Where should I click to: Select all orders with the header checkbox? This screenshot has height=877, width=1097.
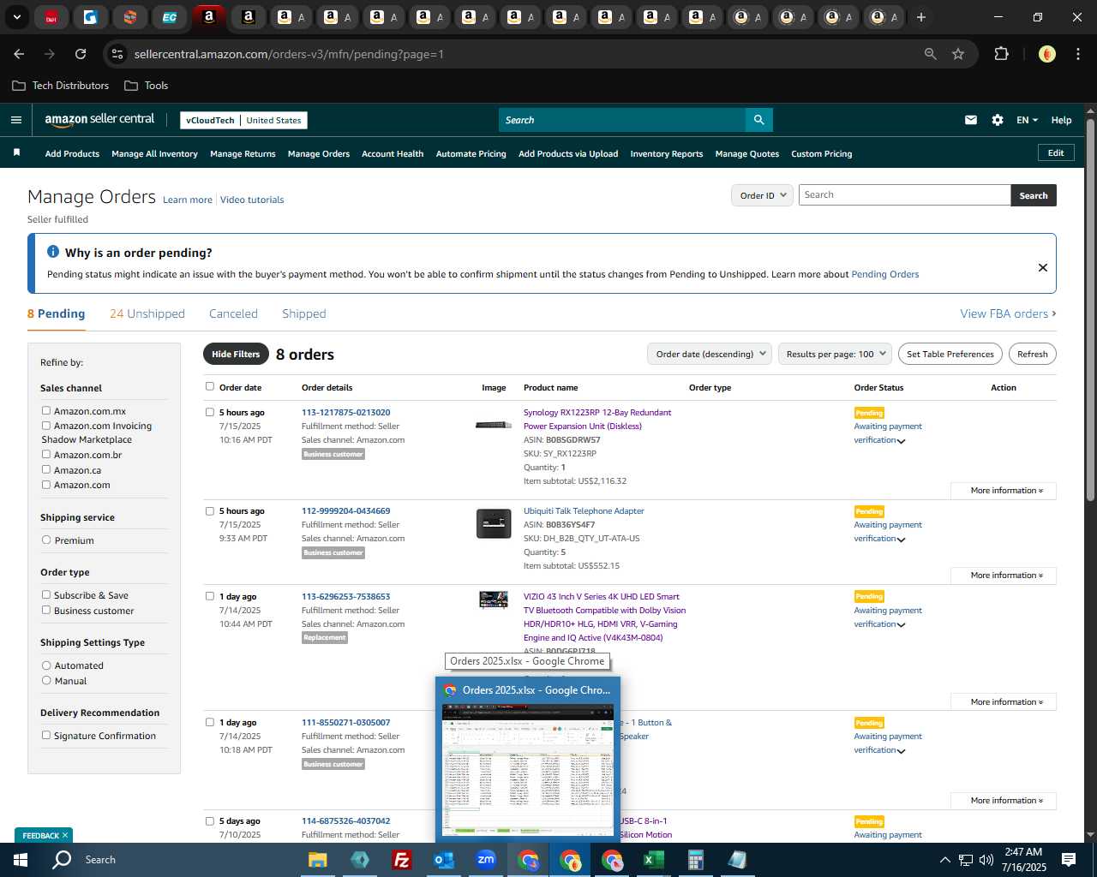(x=210, y=387)
